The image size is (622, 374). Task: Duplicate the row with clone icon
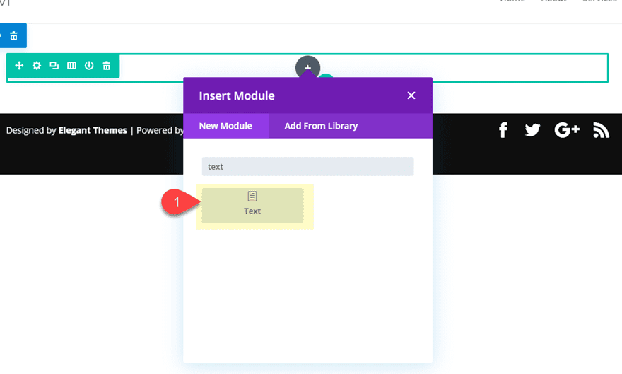click(x=54, y=66)
